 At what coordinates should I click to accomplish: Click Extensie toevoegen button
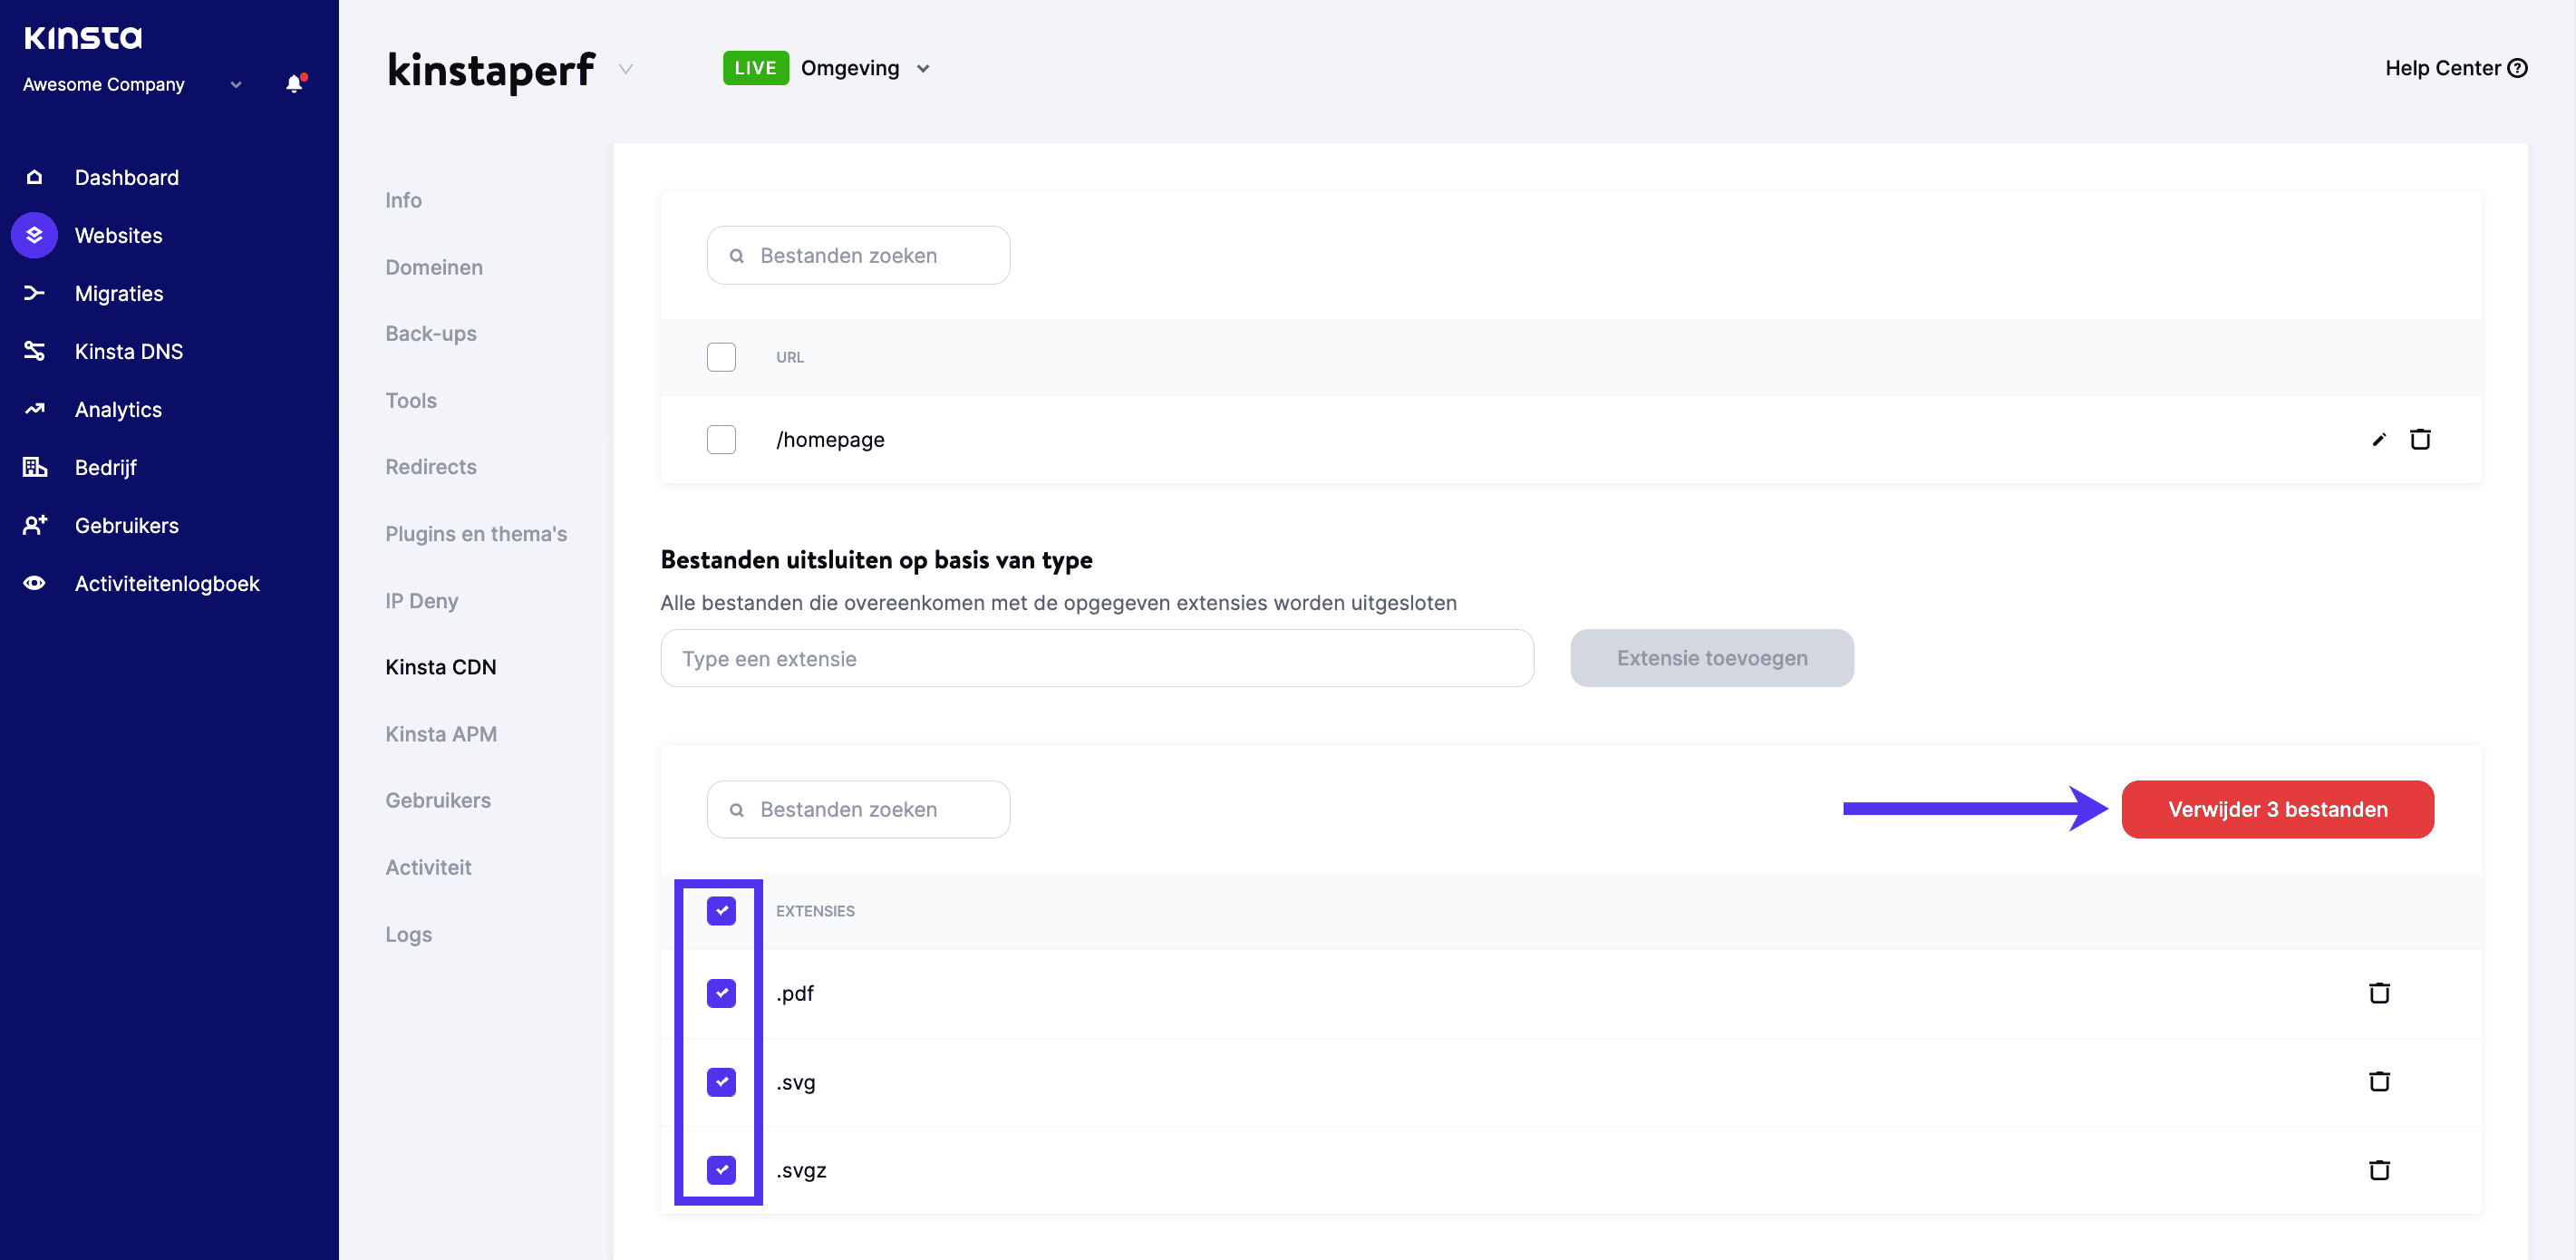[1712, 658]
